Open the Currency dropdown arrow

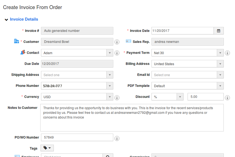110,97
